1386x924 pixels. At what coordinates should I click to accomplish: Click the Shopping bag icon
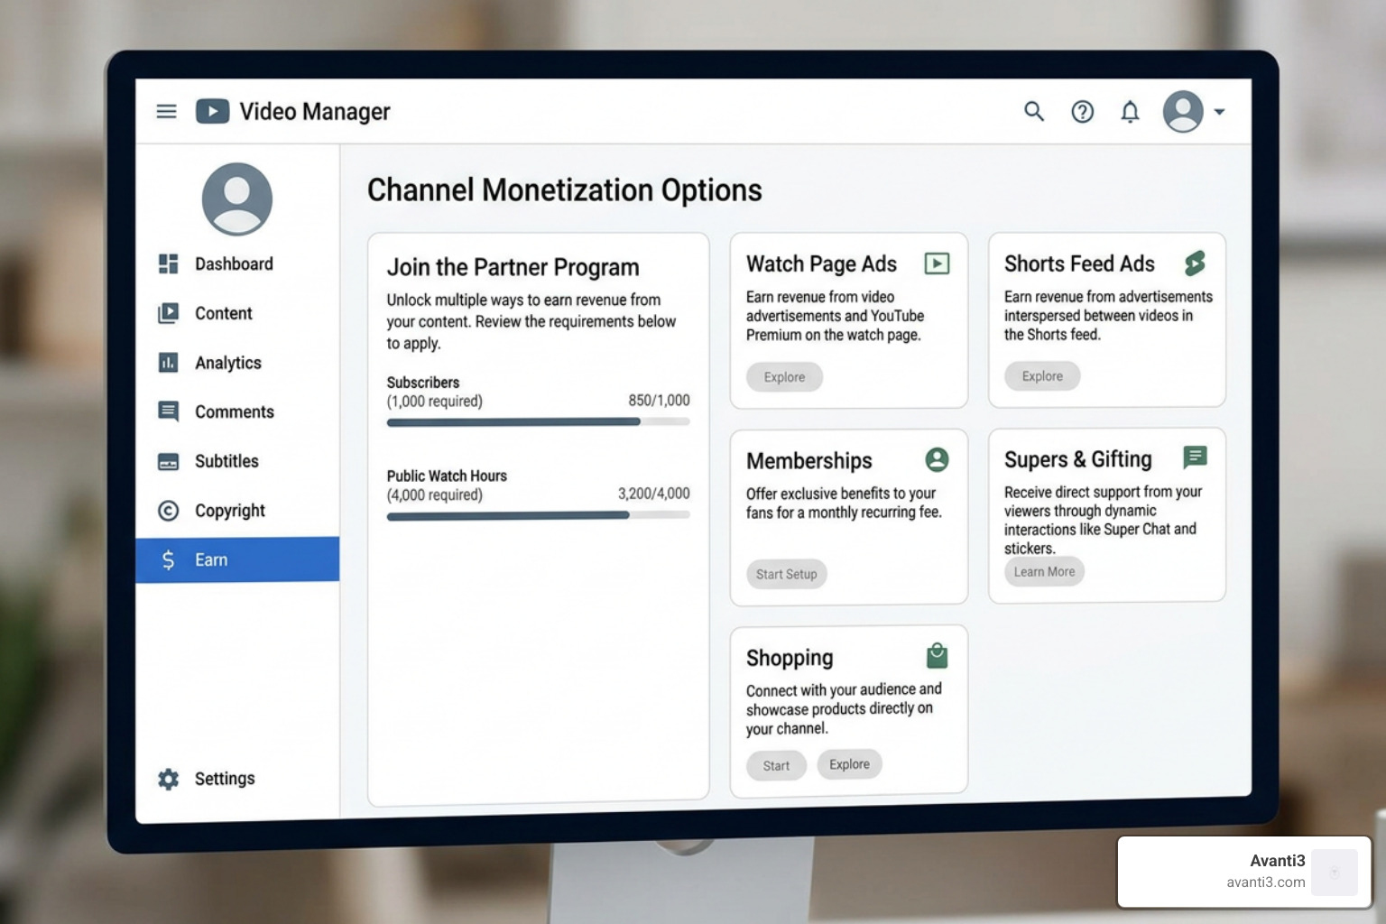[937, 655]
